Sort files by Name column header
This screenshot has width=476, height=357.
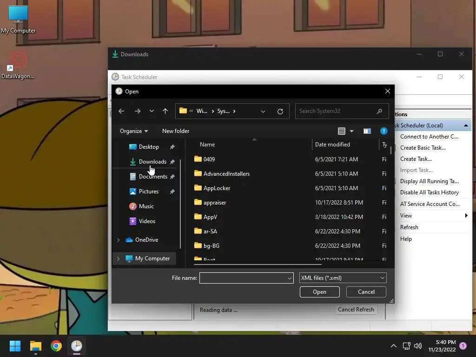point(207,145)
